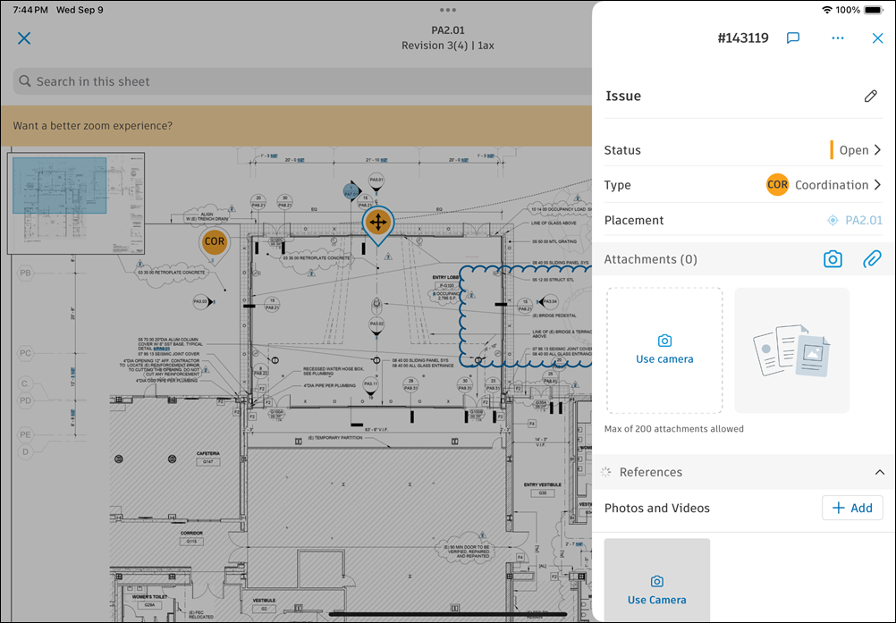This screenshot has width=896, height=623.
Task: Tap Max of 200 attachments allowed text
Action: pos(673,429)
